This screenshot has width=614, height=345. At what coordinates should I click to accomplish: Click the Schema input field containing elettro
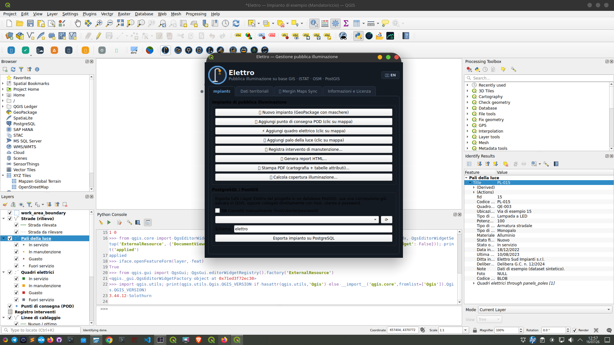point(313,229)
